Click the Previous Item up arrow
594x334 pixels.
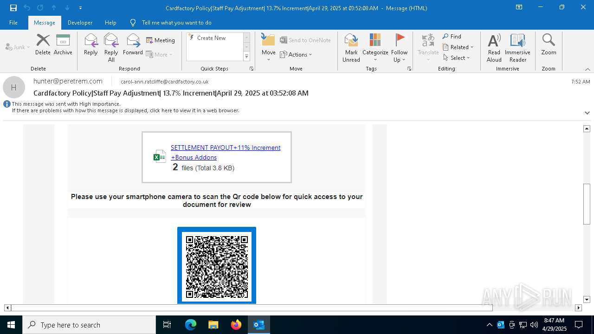click(54, 8)
